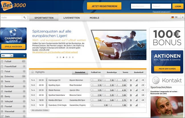Open market list icon for Hamburger SV match
The height and width of the screenshot is (118, 185).
pyautogui.click(x=131, y=80)
